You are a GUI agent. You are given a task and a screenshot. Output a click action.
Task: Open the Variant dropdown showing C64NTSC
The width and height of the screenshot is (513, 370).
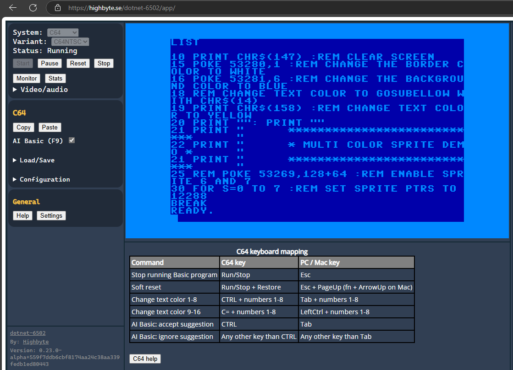click(x=70, y=42)
